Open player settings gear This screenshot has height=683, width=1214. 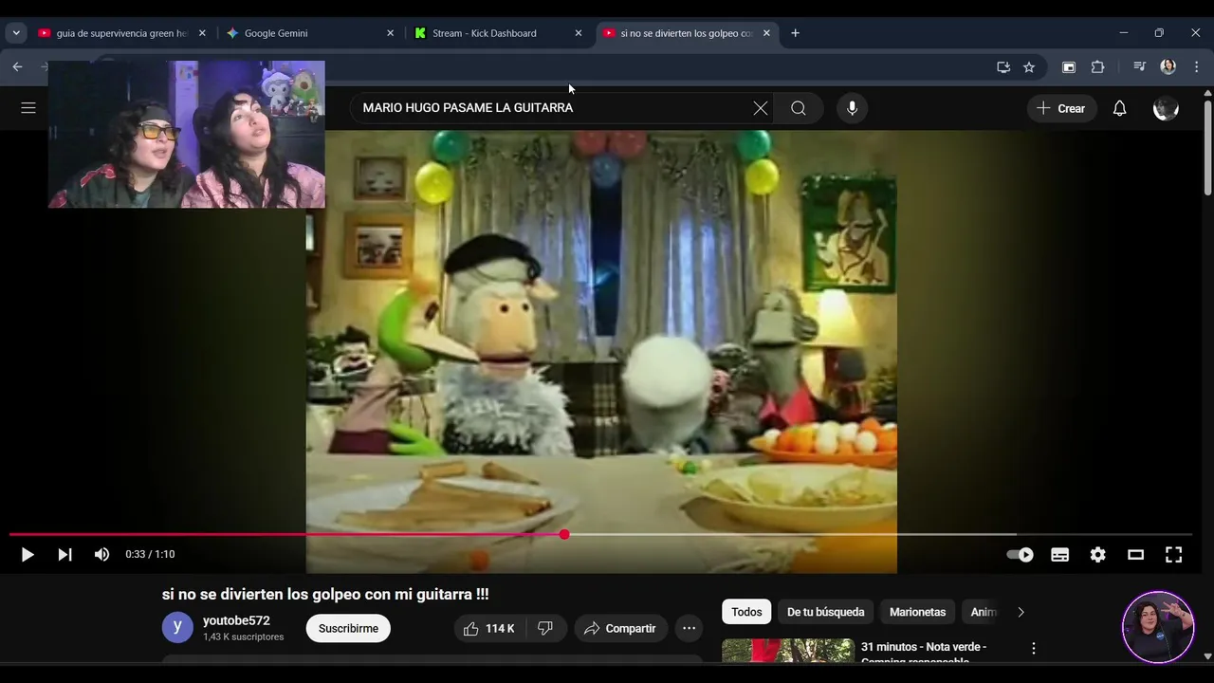[1097, 555]
